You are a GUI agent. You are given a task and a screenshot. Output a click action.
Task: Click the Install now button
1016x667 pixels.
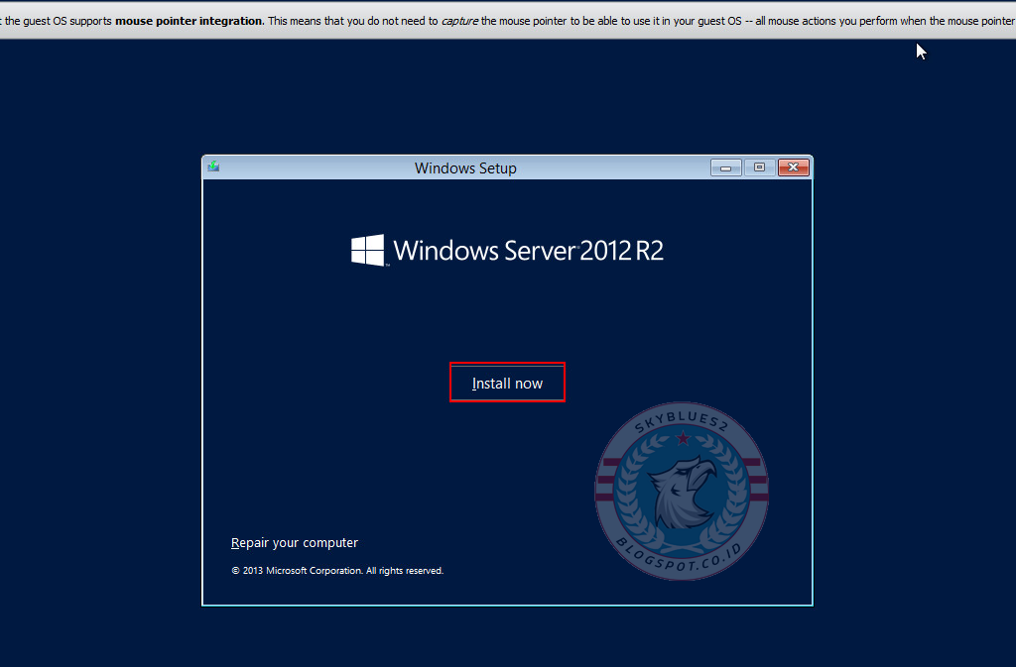tap(507, 383)
